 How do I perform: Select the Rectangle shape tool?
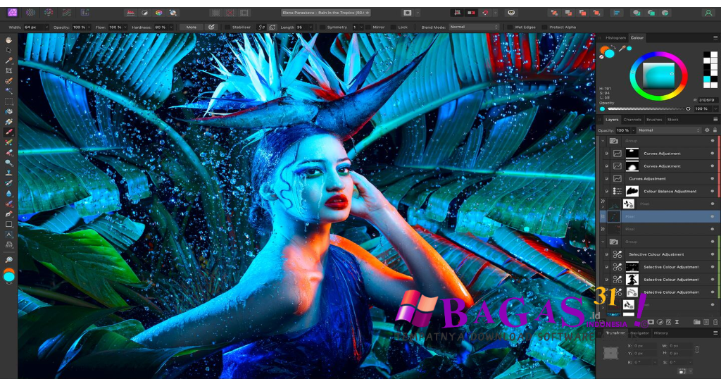(x=8, y=224)
